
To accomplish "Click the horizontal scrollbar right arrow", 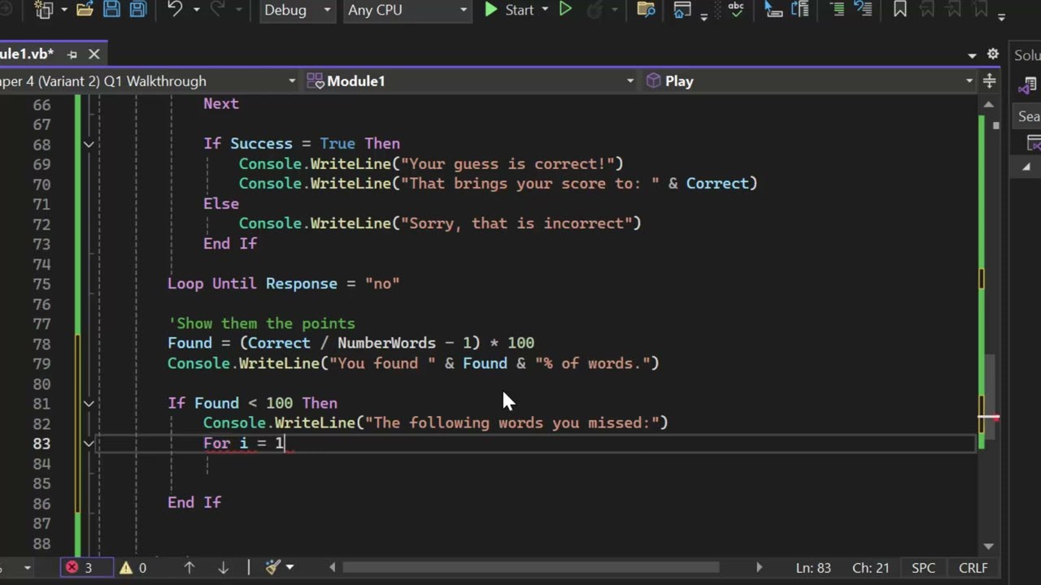I will tap(759, 568).
